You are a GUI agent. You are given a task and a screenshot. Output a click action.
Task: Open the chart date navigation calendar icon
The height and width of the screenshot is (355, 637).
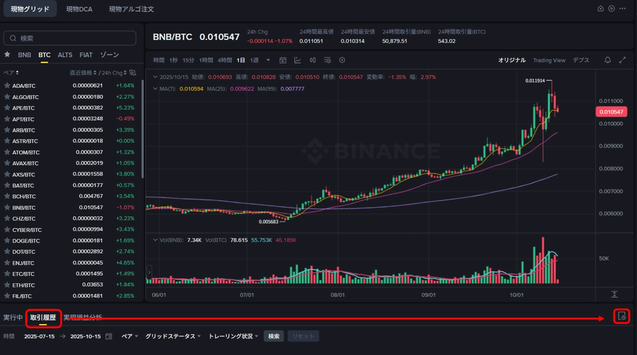[283, 60]
